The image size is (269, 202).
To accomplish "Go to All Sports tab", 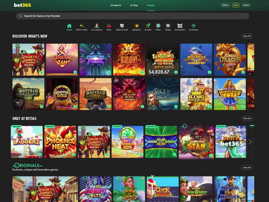I will click(x=116, y=5).
